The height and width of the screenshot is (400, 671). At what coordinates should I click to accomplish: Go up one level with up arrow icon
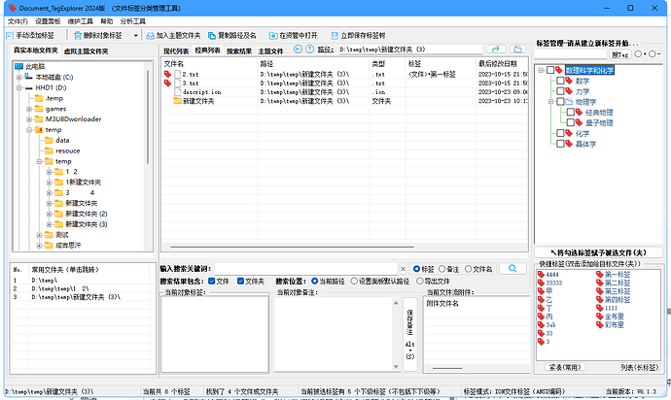[309, 50]
